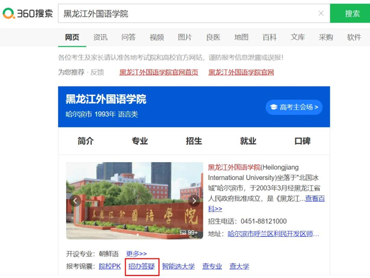Viewport: 370px width, 278px height.
Task: Show next campus photo with right arrow
Action: 194,201
